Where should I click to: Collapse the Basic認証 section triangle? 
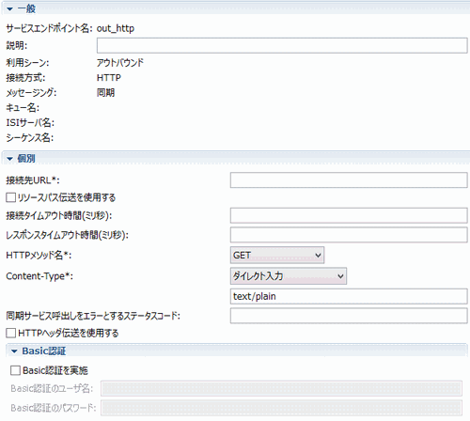pyautogui.click(x=14, y=351)
